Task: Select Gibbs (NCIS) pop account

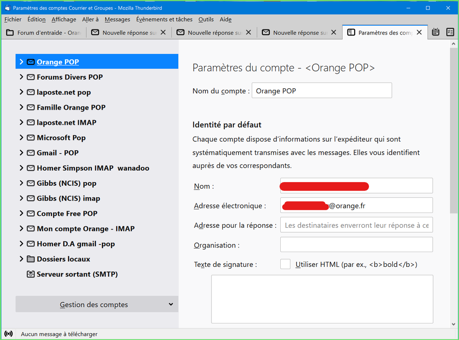Action: 97,183
